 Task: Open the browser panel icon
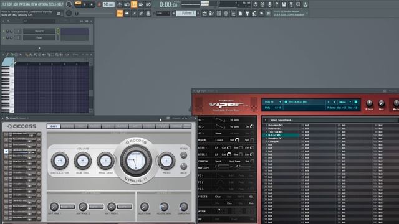(233, 14)
